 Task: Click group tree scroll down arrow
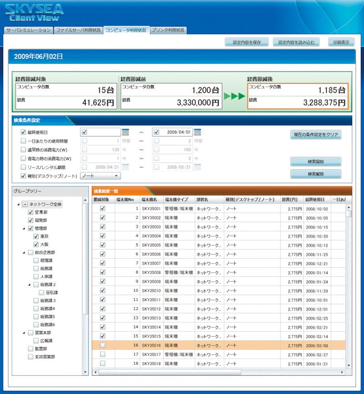click(x=85, y=372)
